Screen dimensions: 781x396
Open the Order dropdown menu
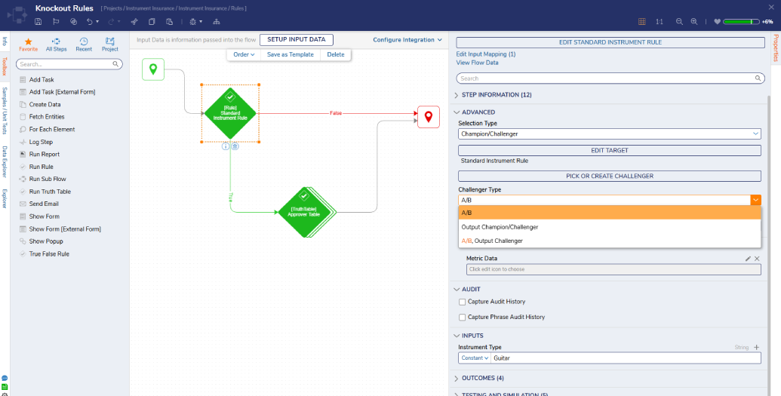coord(244,54)
